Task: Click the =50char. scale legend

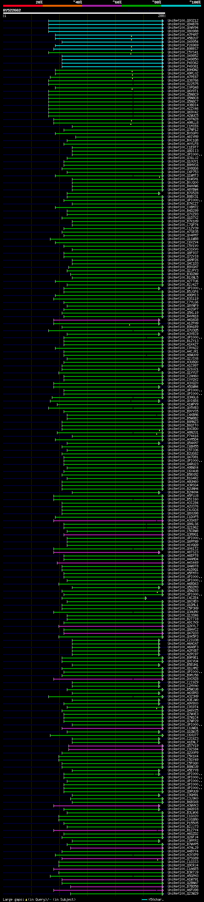Action: (152, 899)
